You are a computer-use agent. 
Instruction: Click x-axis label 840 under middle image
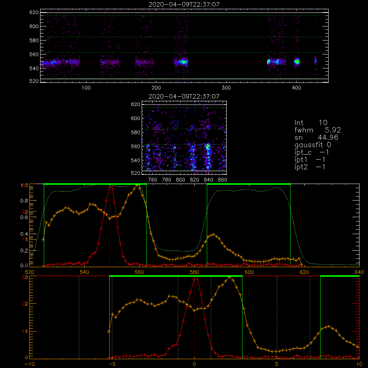(208, 180)
